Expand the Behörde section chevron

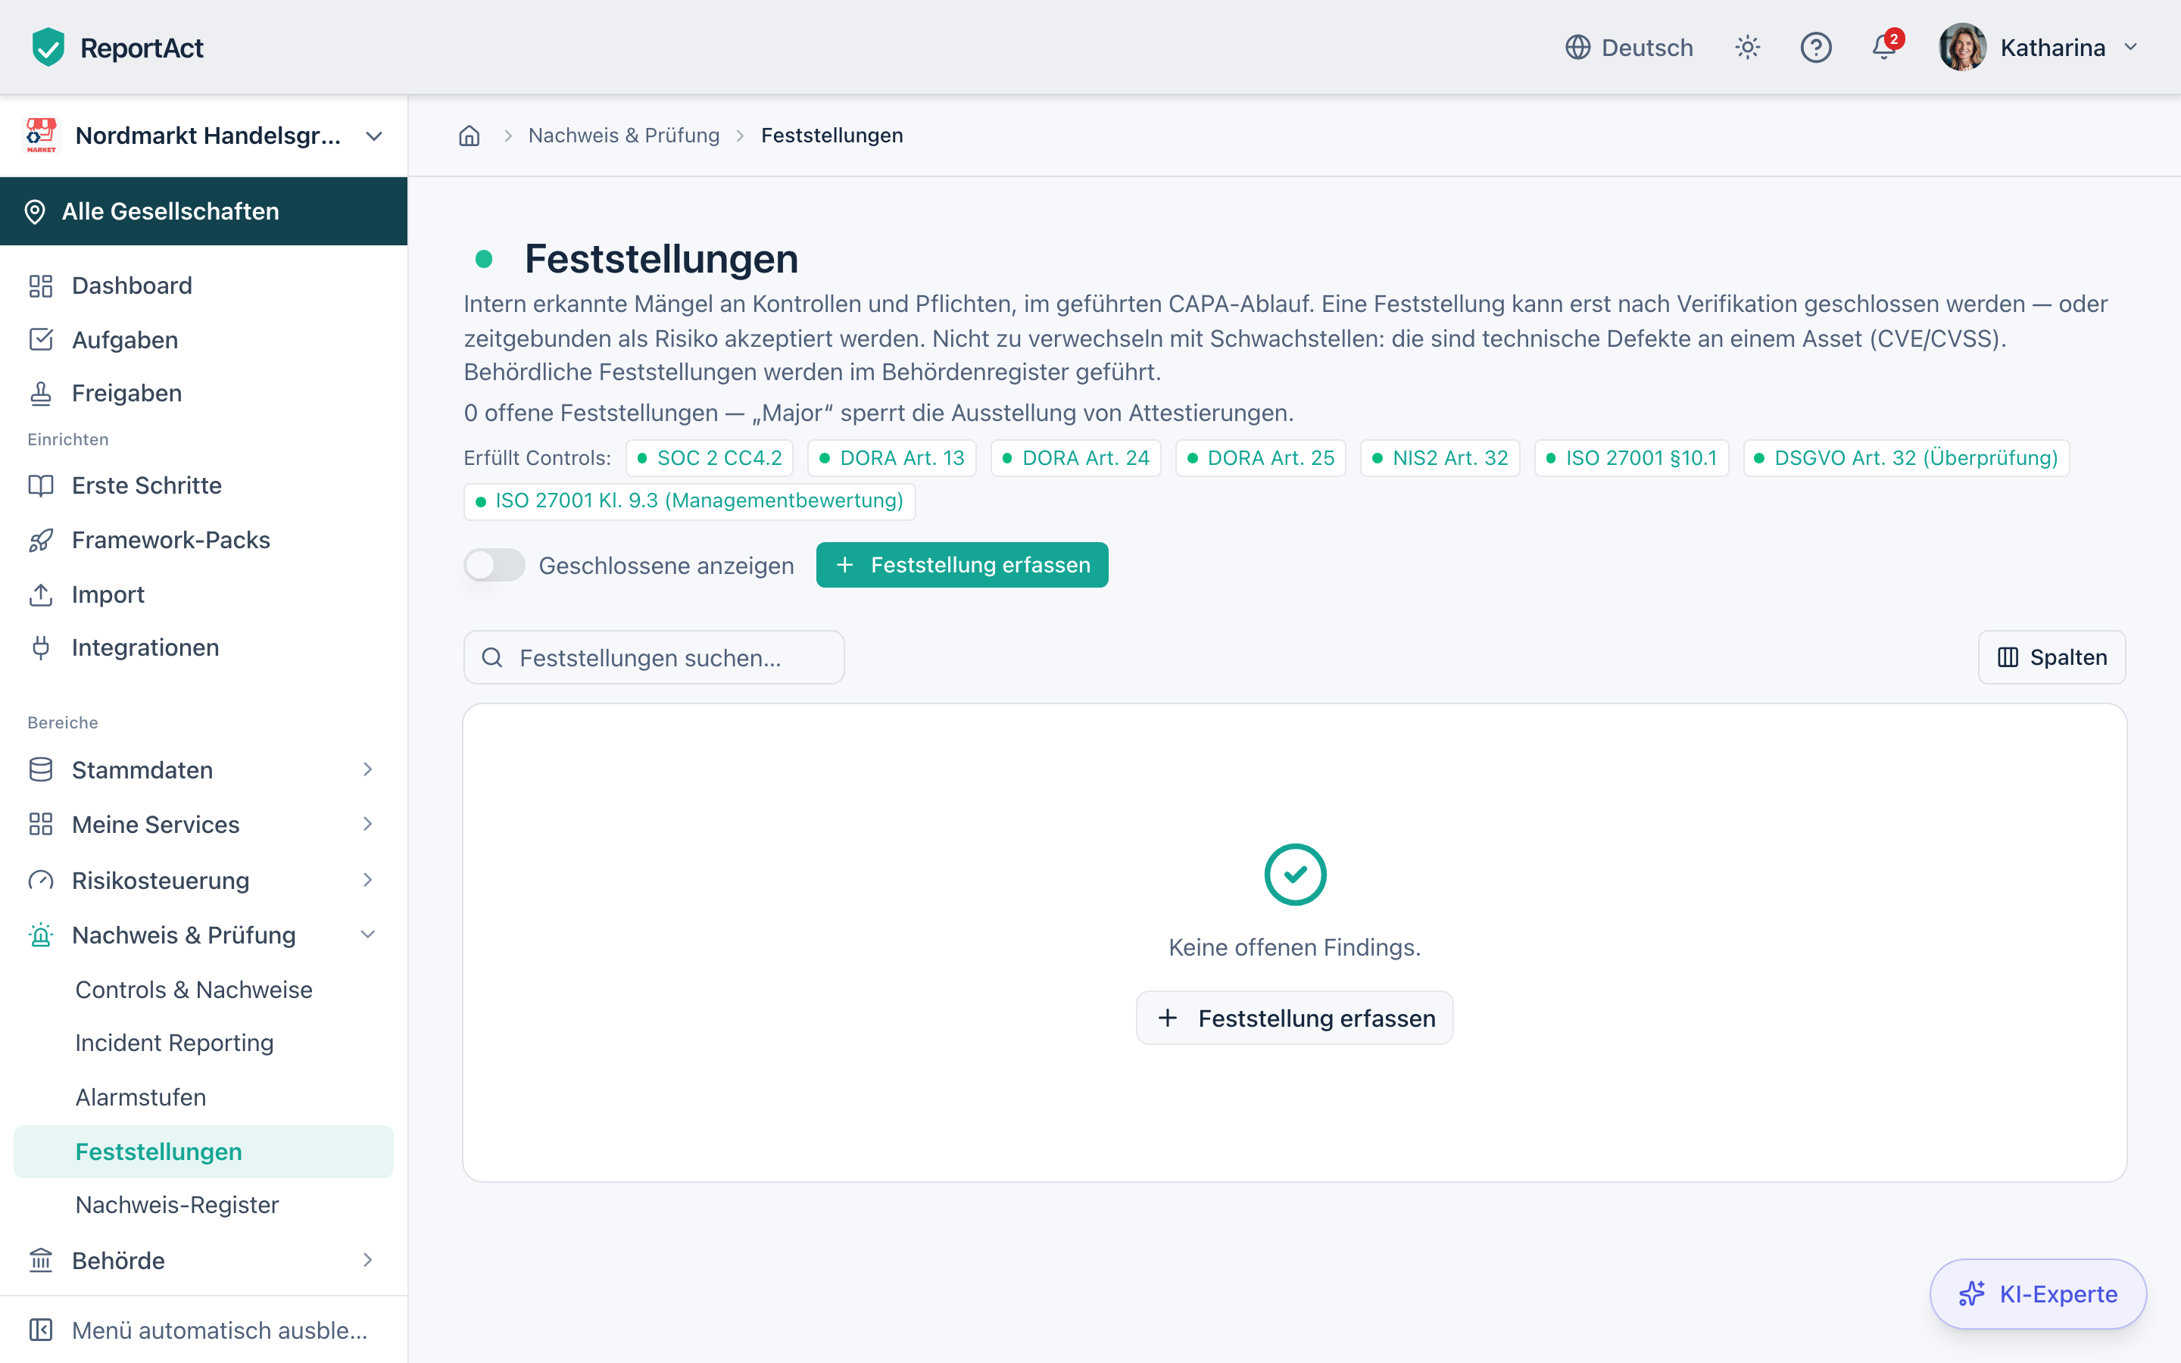368,1260
